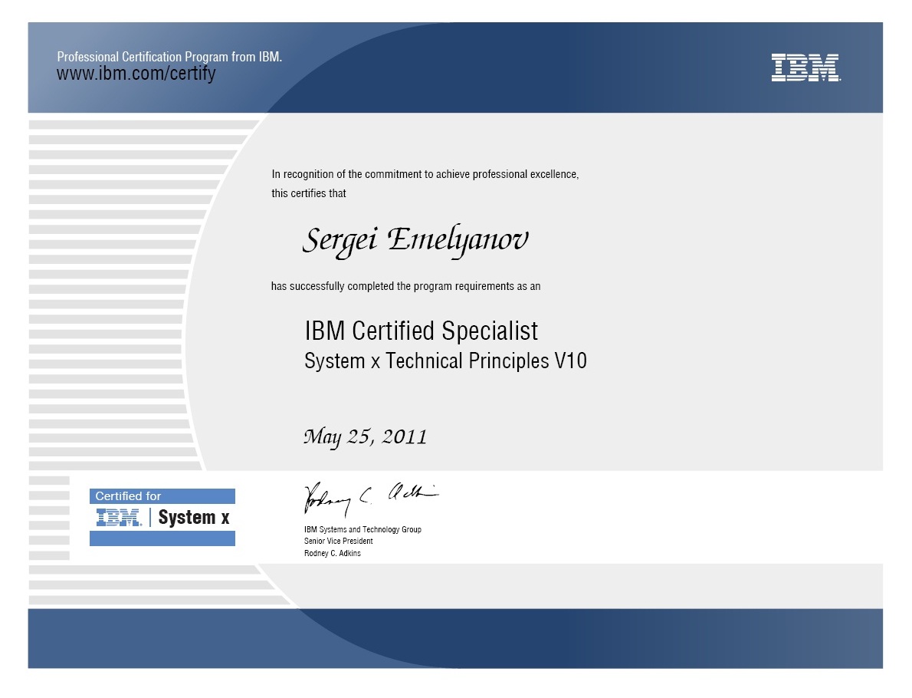The image size is (912, 698).
Task: Click the 'Certified for' badge label
Action: pyautogui.click(x=128, y=496)
